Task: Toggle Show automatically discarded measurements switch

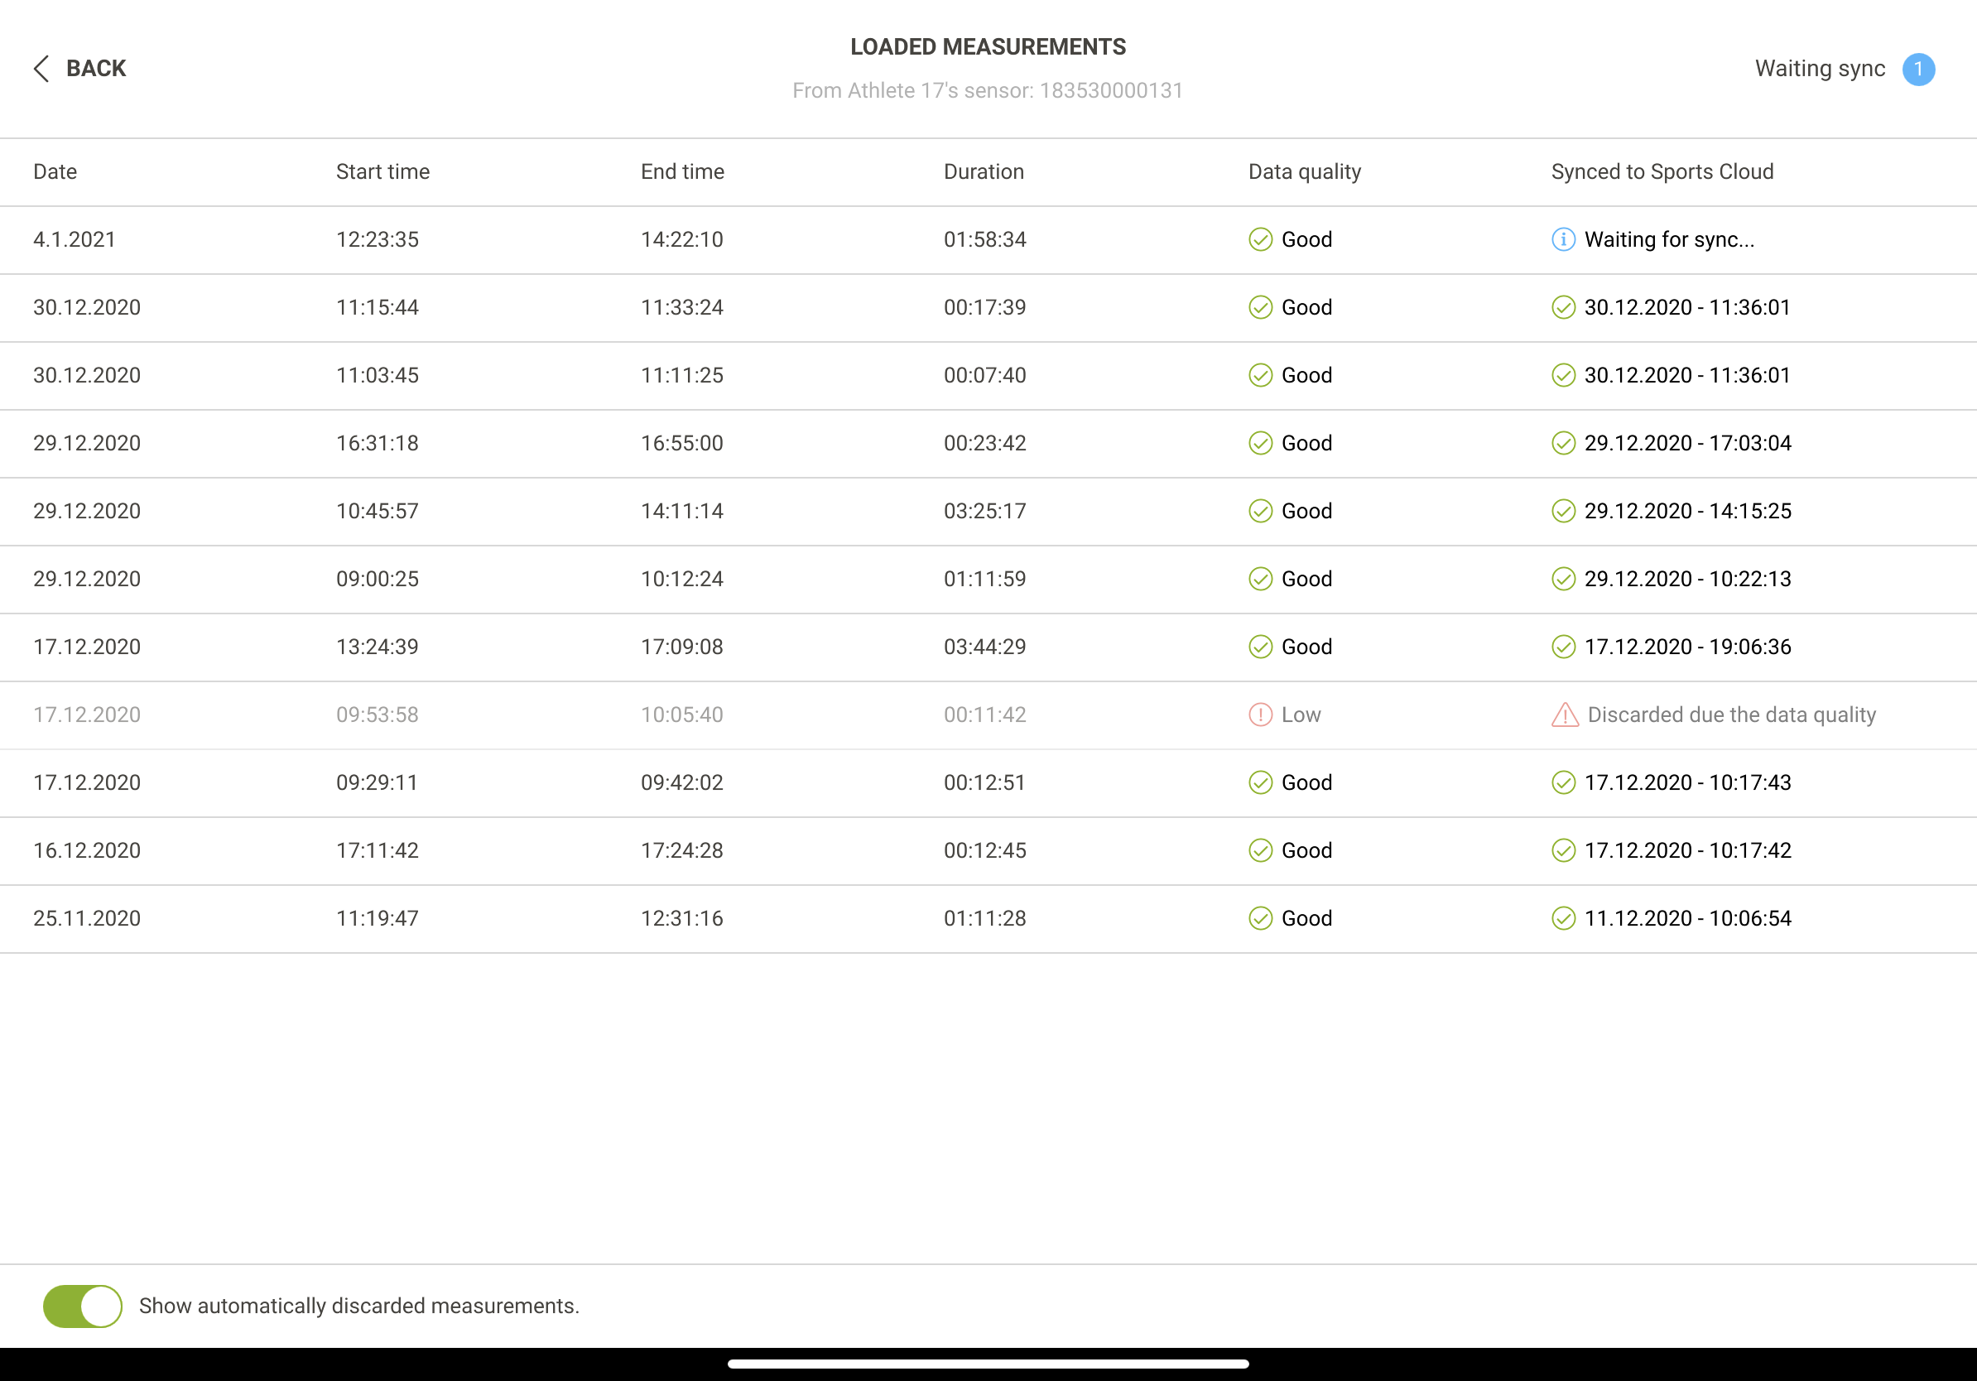Action: [x=83, y=1306]
